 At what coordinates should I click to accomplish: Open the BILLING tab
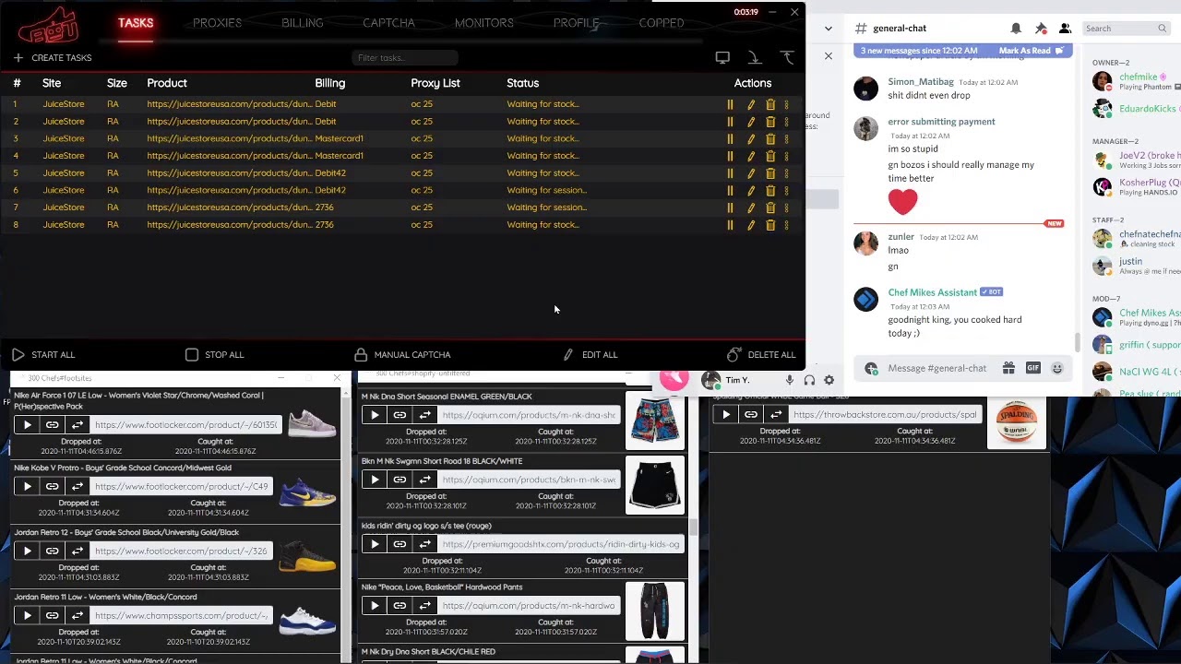click(303, 23)
